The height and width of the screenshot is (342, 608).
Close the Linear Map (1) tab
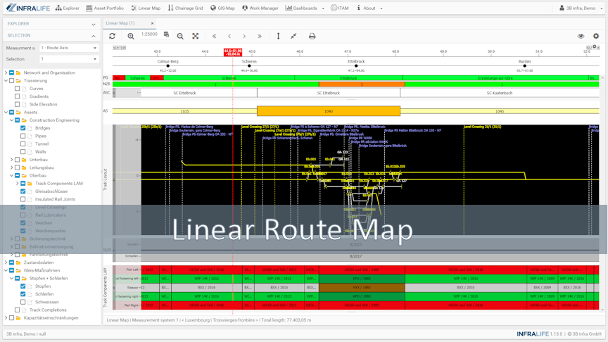point(152,23)
